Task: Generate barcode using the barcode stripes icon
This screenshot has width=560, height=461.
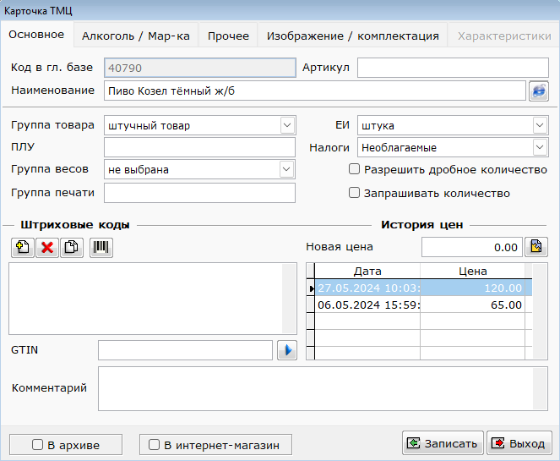Action: (101, 248)
